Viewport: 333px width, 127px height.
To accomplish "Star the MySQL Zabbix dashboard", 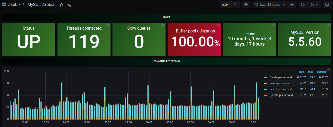I will pos(61,5).
